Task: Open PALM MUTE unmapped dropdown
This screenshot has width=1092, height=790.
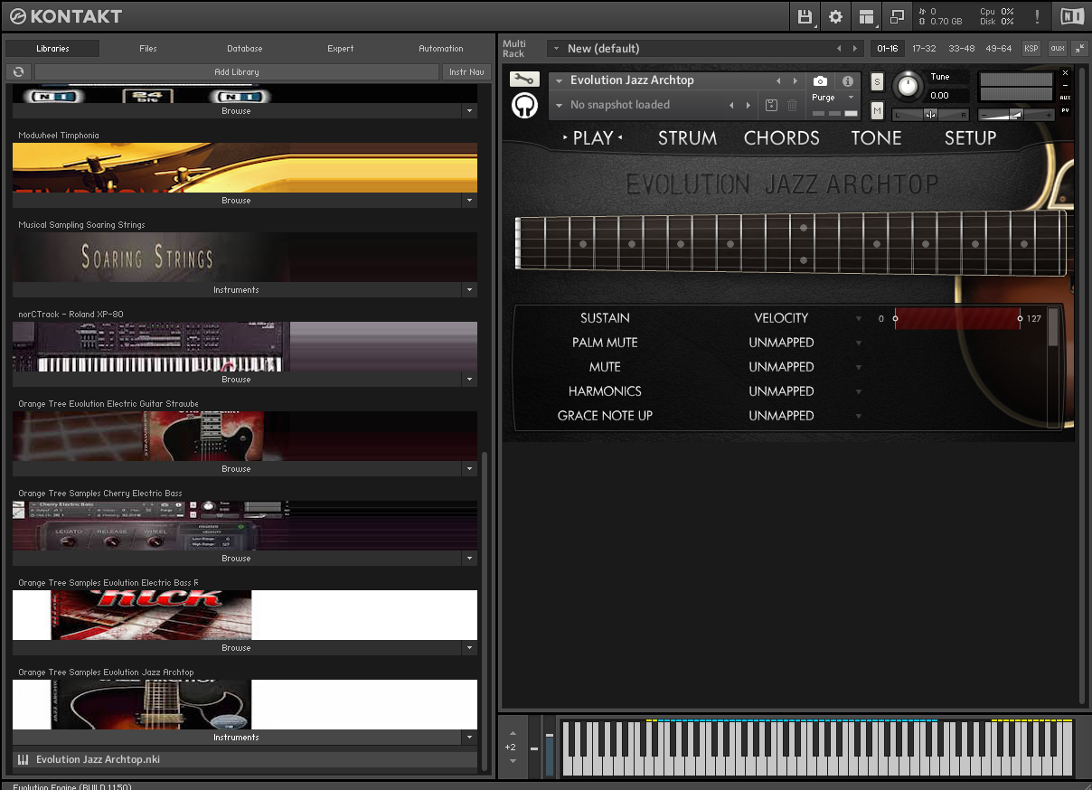Action: [x=859, y=343]
